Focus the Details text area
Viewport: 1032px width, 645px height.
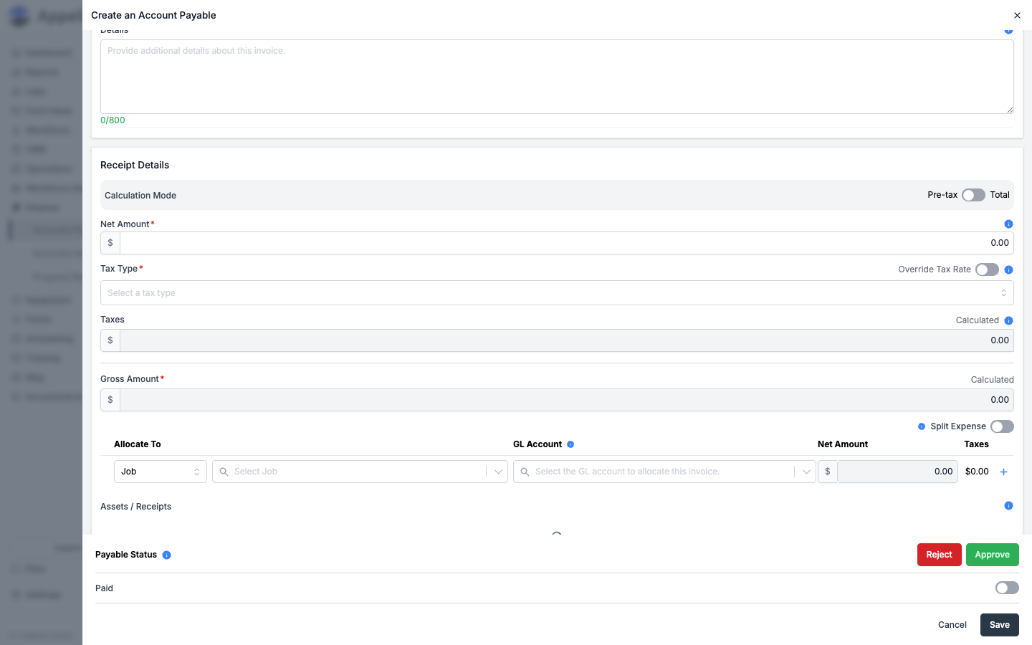click(557, 77)
